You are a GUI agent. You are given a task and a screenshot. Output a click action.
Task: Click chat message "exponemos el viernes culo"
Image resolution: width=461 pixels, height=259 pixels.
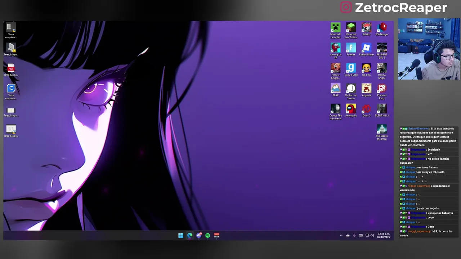(425, 188)
